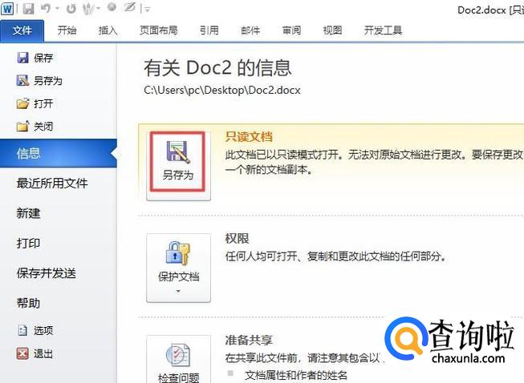Switch to the 邮件 ribbon tab
This screenshot has width=524, height=383.
[250, 30]
